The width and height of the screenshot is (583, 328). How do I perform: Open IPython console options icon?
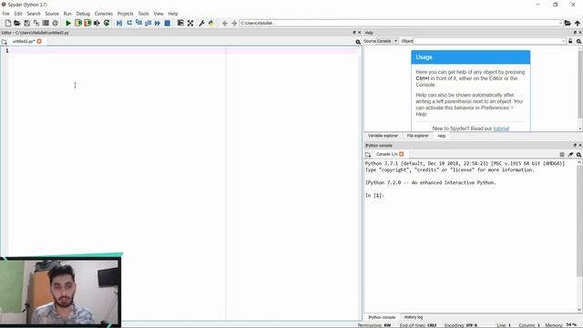click(x=578, y=154)
